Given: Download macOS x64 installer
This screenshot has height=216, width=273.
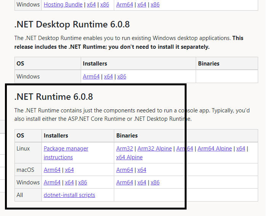Looking at the screenshot, I should tap(69, 170).
